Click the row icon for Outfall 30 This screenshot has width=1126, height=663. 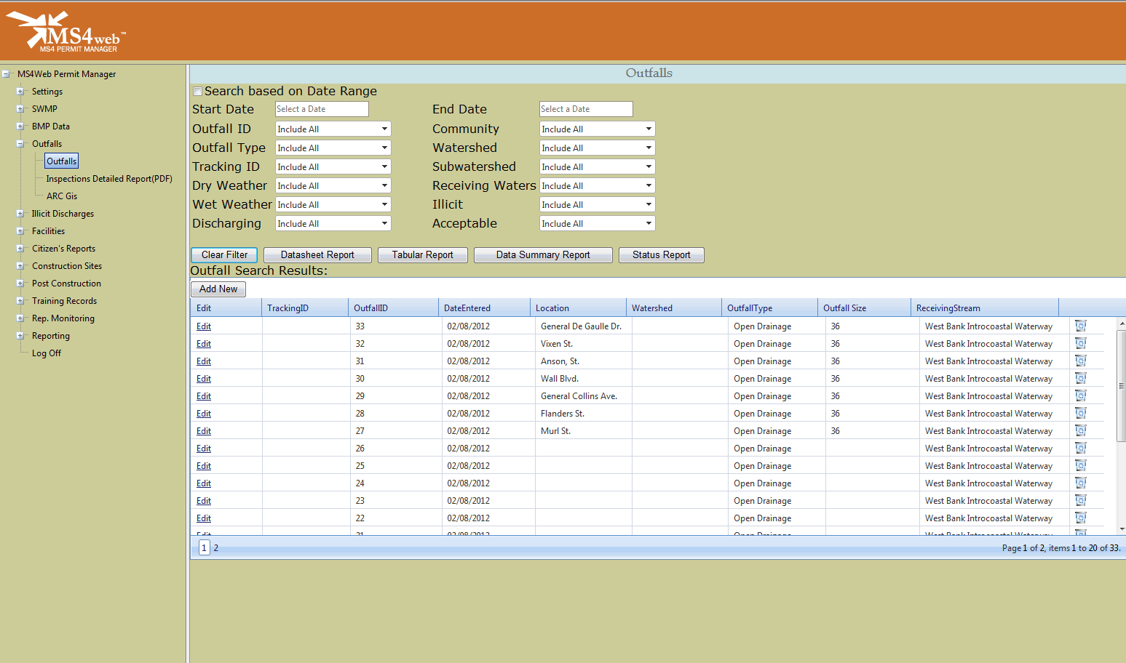tap(1081, 378)
